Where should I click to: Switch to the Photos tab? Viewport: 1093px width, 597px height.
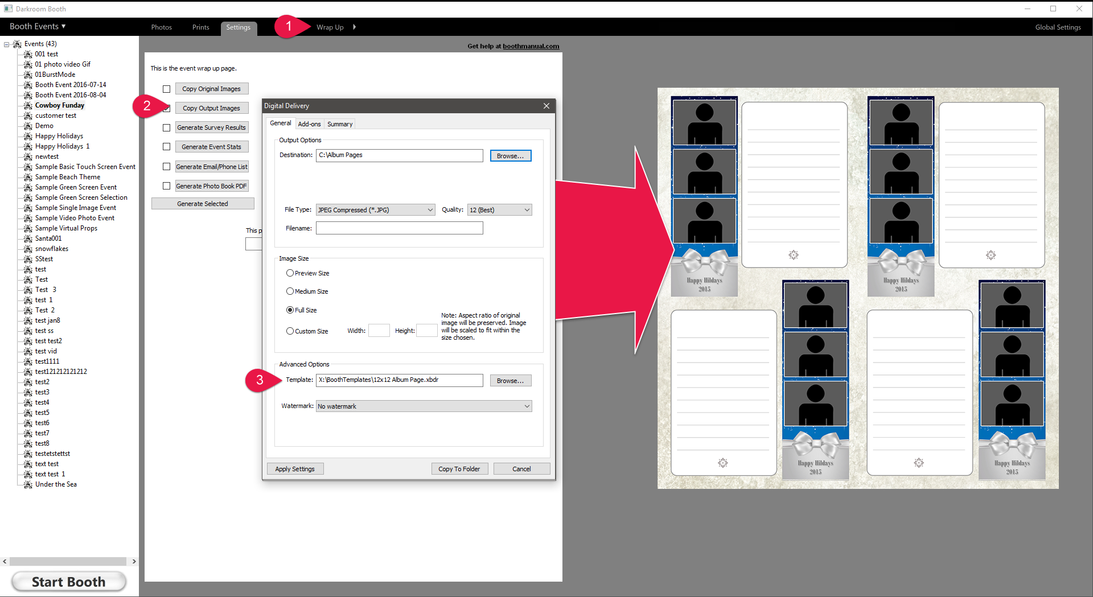click(x=162, y=27)
